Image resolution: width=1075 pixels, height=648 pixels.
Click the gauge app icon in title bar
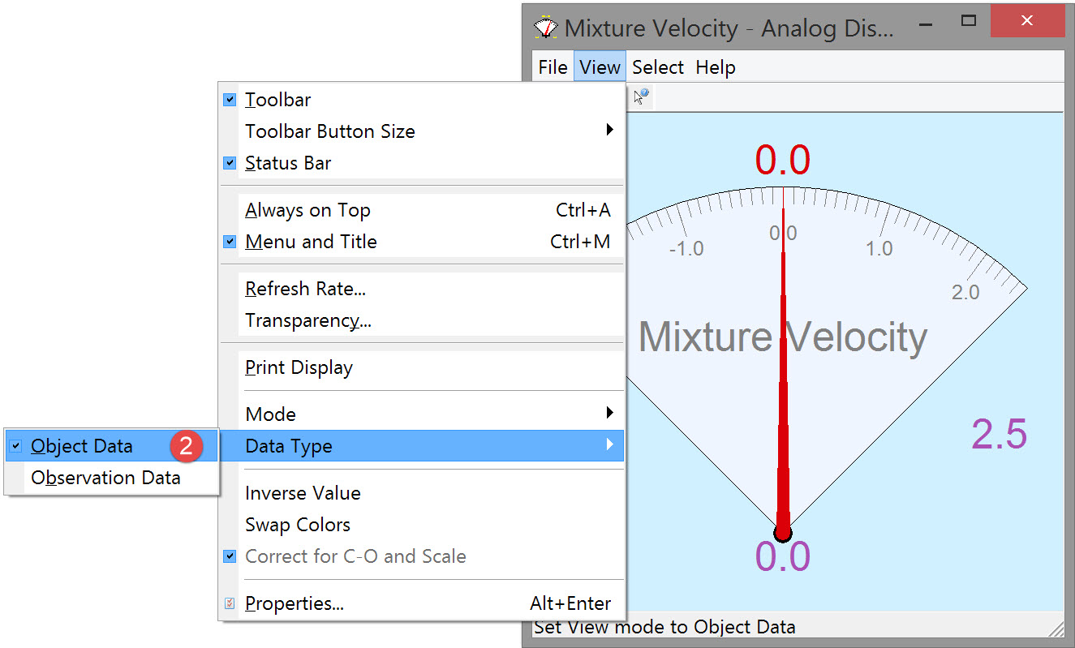[x=546, y=28]
